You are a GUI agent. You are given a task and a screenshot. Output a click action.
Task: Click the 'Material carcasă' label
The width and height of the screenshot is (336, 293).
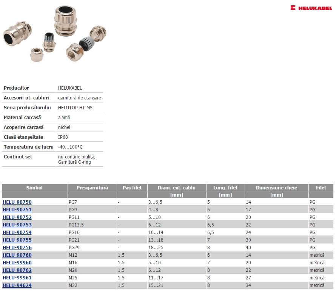22,118
